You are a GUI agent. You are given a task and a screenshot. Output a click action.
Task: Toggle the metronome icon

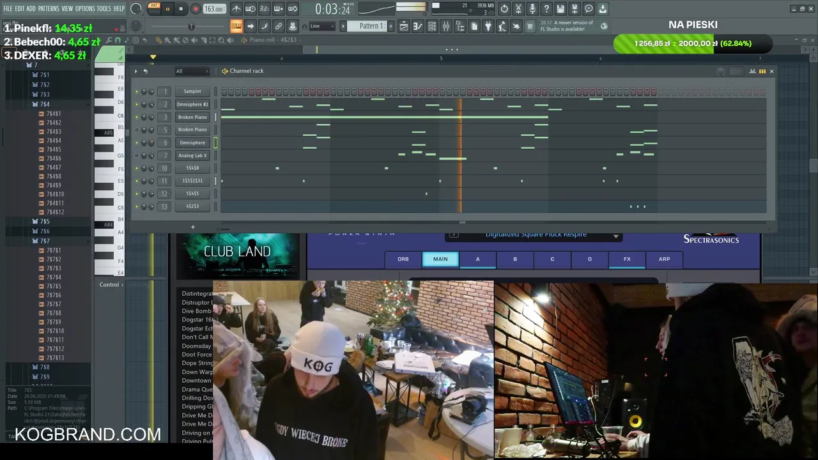tap(236, 9)
